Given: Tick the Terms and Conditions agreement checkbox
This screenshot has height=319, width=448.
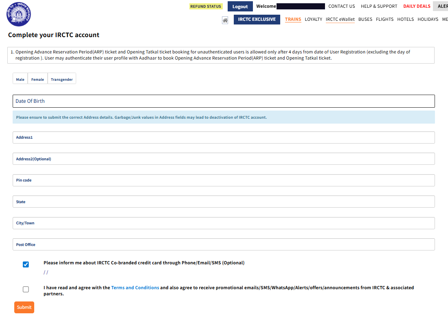Looking at the screenshot, I should pyautogui.click(x=26, y=289).
